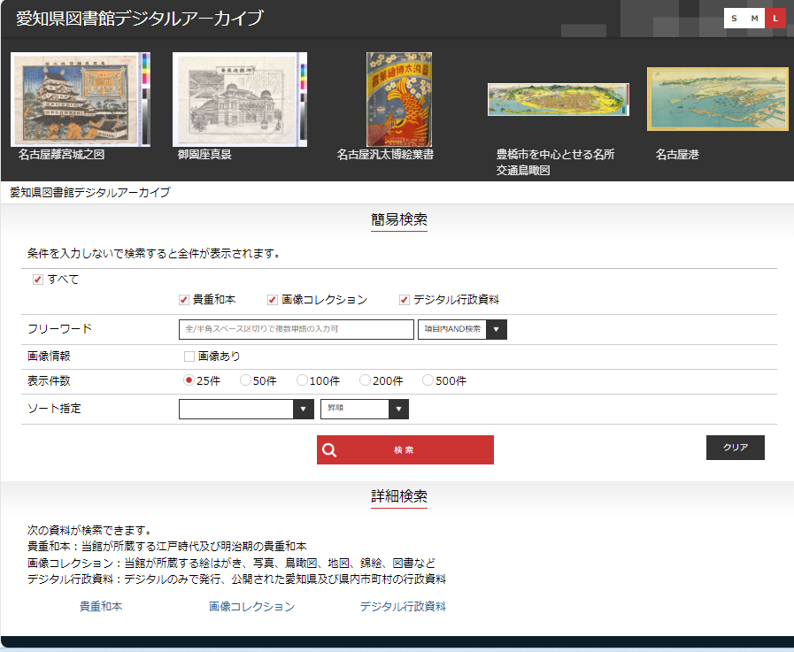This screenshot has height=652, width=794.
Task: Click the breadcrumb 愛知県図書館デジタルアーカイブ link
Action: [x=90, y=192]
